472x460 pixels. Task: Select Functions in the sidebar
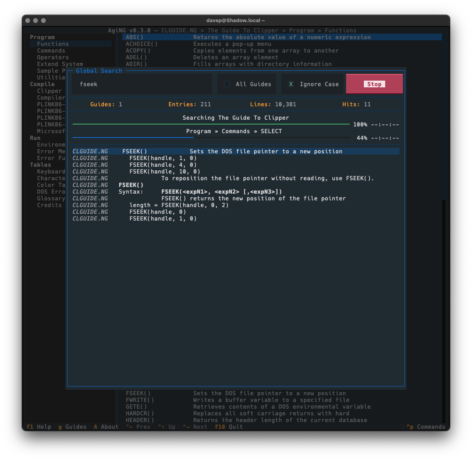pyautogui.click(x=52, y=44)
